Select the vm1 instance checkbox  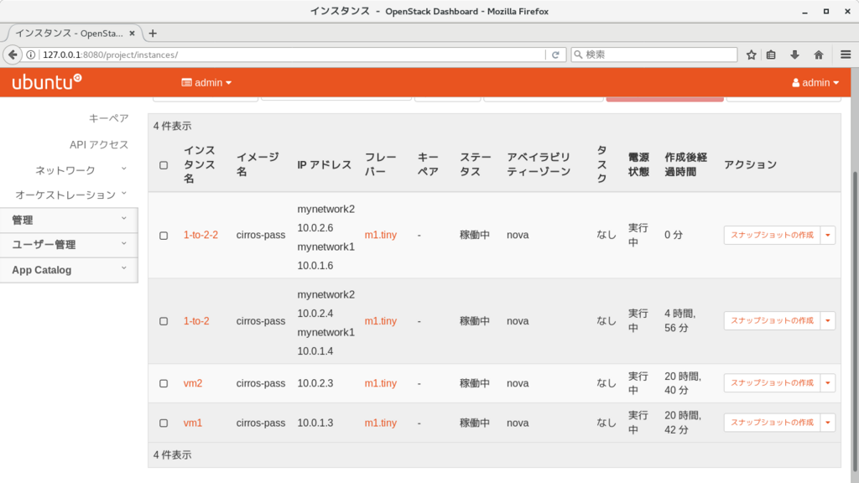[164, 423]
